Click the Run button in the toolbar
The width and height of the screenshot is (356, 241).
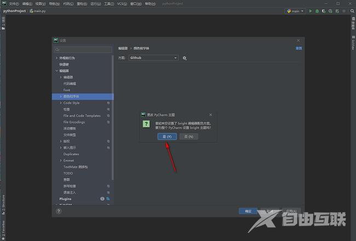311,10
